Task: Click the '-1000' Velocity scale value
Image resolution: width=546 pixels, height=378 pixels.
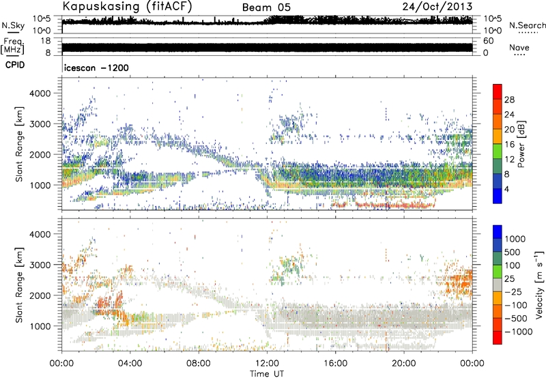Action: pyautogui.click(x=518, y=332)
